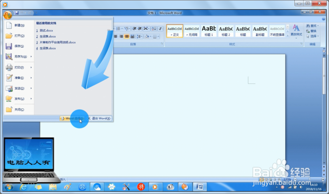Open the line spacing dropdown

[139, 37]
